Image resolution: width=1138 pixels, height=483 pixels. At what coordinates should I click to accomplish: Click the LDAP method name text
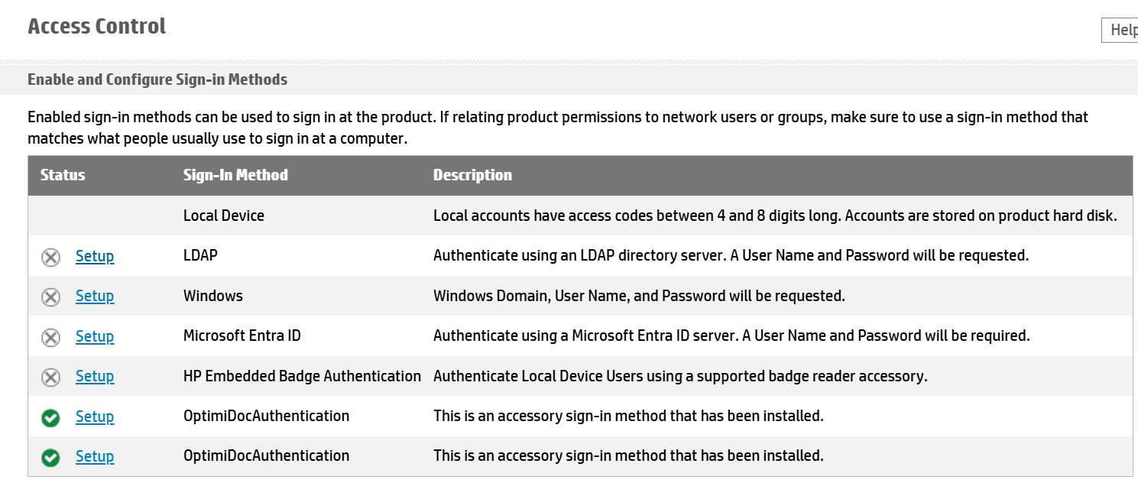(x=200, y=255)
